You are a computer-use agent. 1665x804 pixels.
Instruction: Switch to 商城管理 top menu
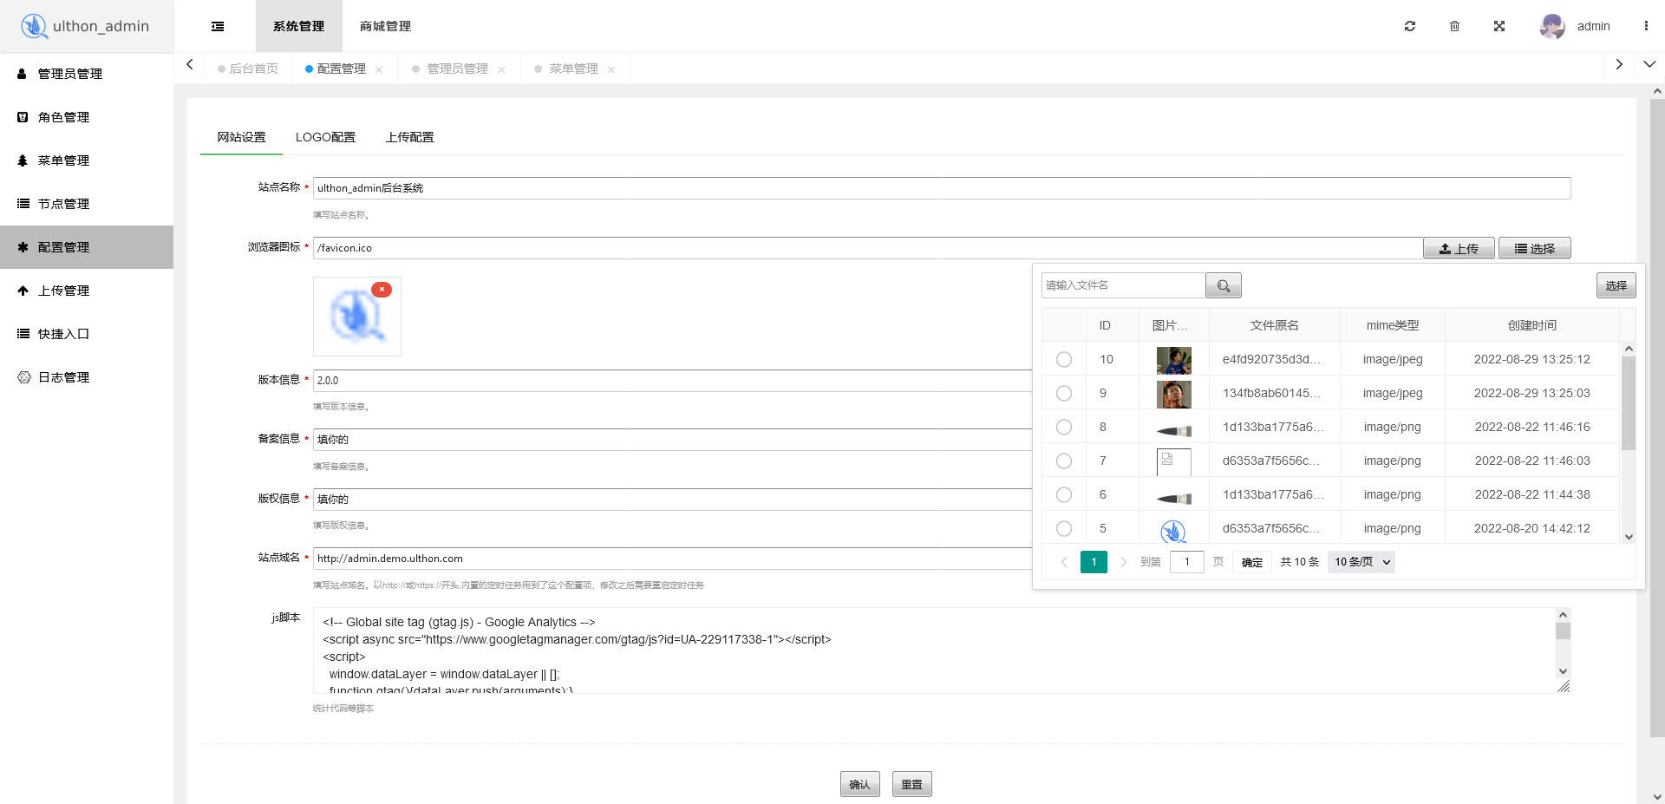[385, 26]
